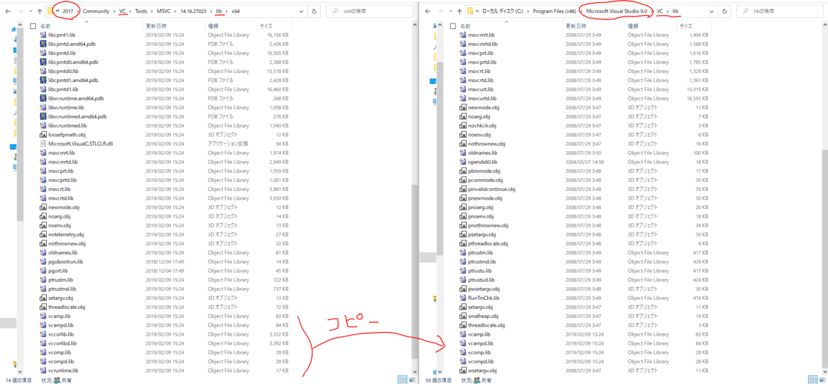This screenshot has height=384, width=828.
Task: Select opends60.lib file icon
Action: pyautogui.click(x=463, y=162)
